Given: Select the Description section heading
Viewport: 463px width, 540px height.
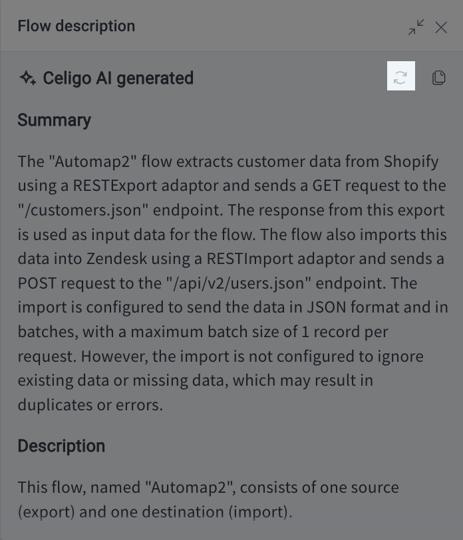Looking at the screenshot, I should coord(61,446).
